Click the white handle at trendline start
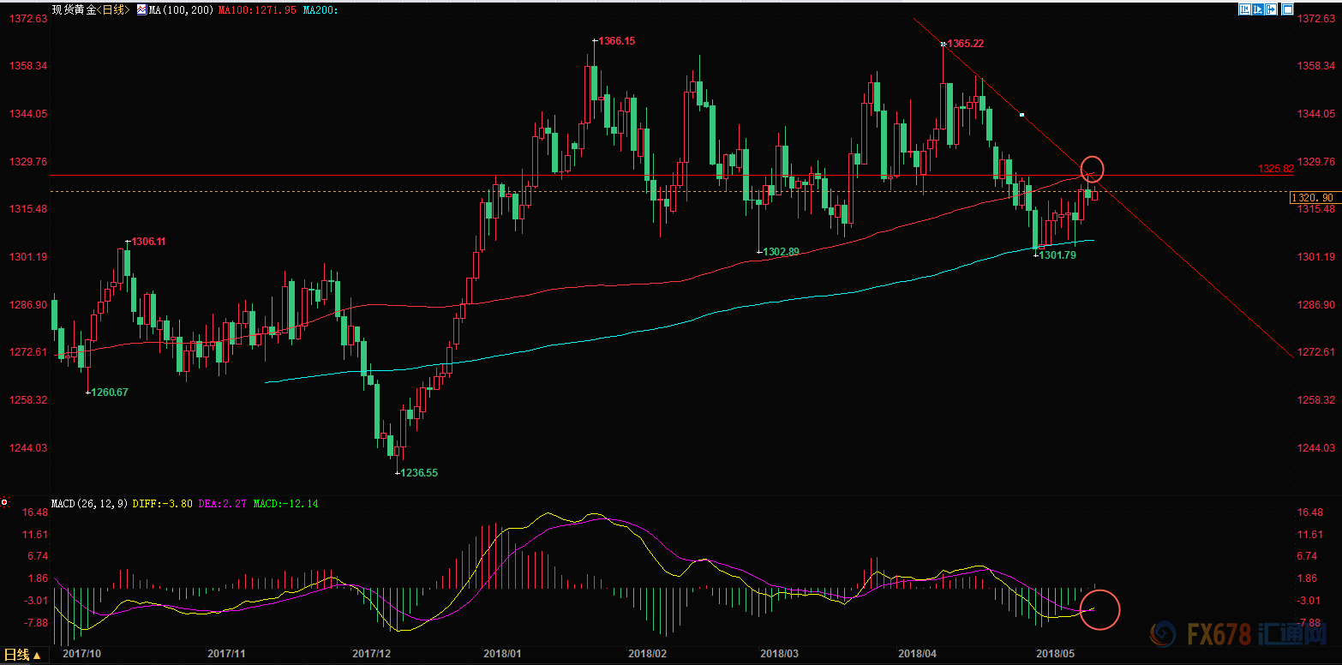 click(943, 44)
